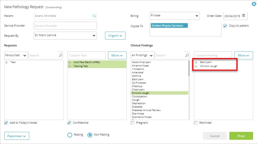Remove the Emilee Physio Services tag
Viewport: 257px width, 144px height.
coord(186,26)
